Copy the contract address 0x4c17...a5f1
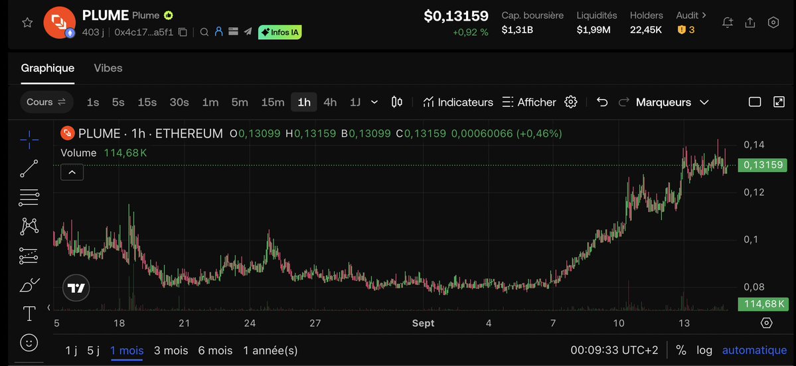 tap(183, 33)
